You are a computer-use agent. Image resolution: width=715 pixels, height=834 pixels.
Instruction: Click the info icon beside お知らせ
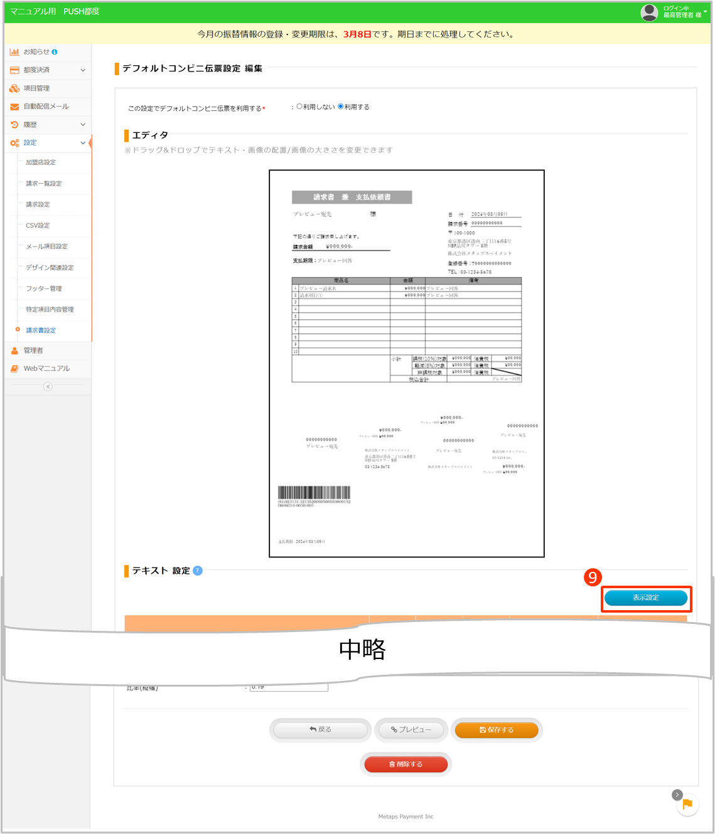point(55,52)
